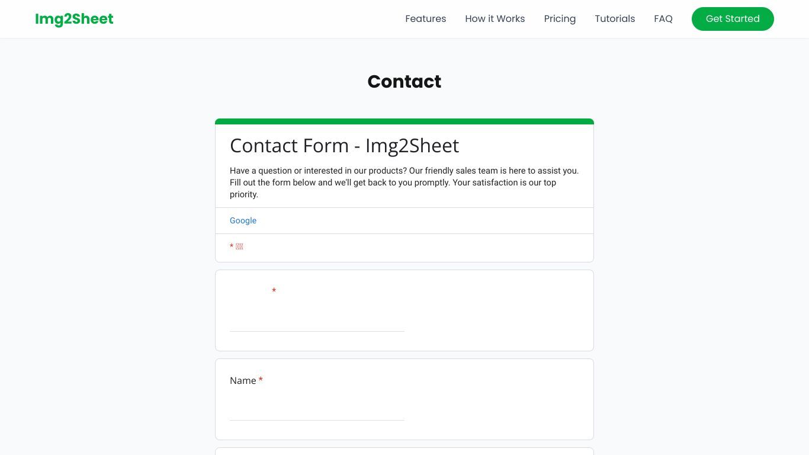Open the Features menu item
The image size is (809, 455).
[425, 19]
